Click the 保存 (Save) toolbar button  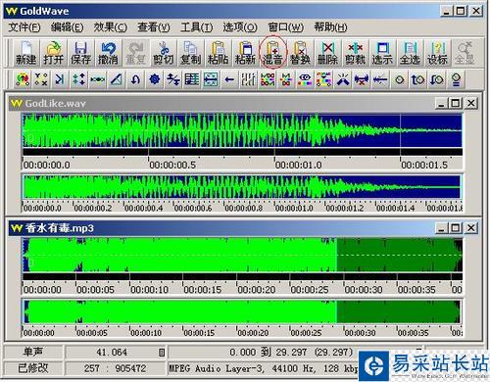(80, 53)
